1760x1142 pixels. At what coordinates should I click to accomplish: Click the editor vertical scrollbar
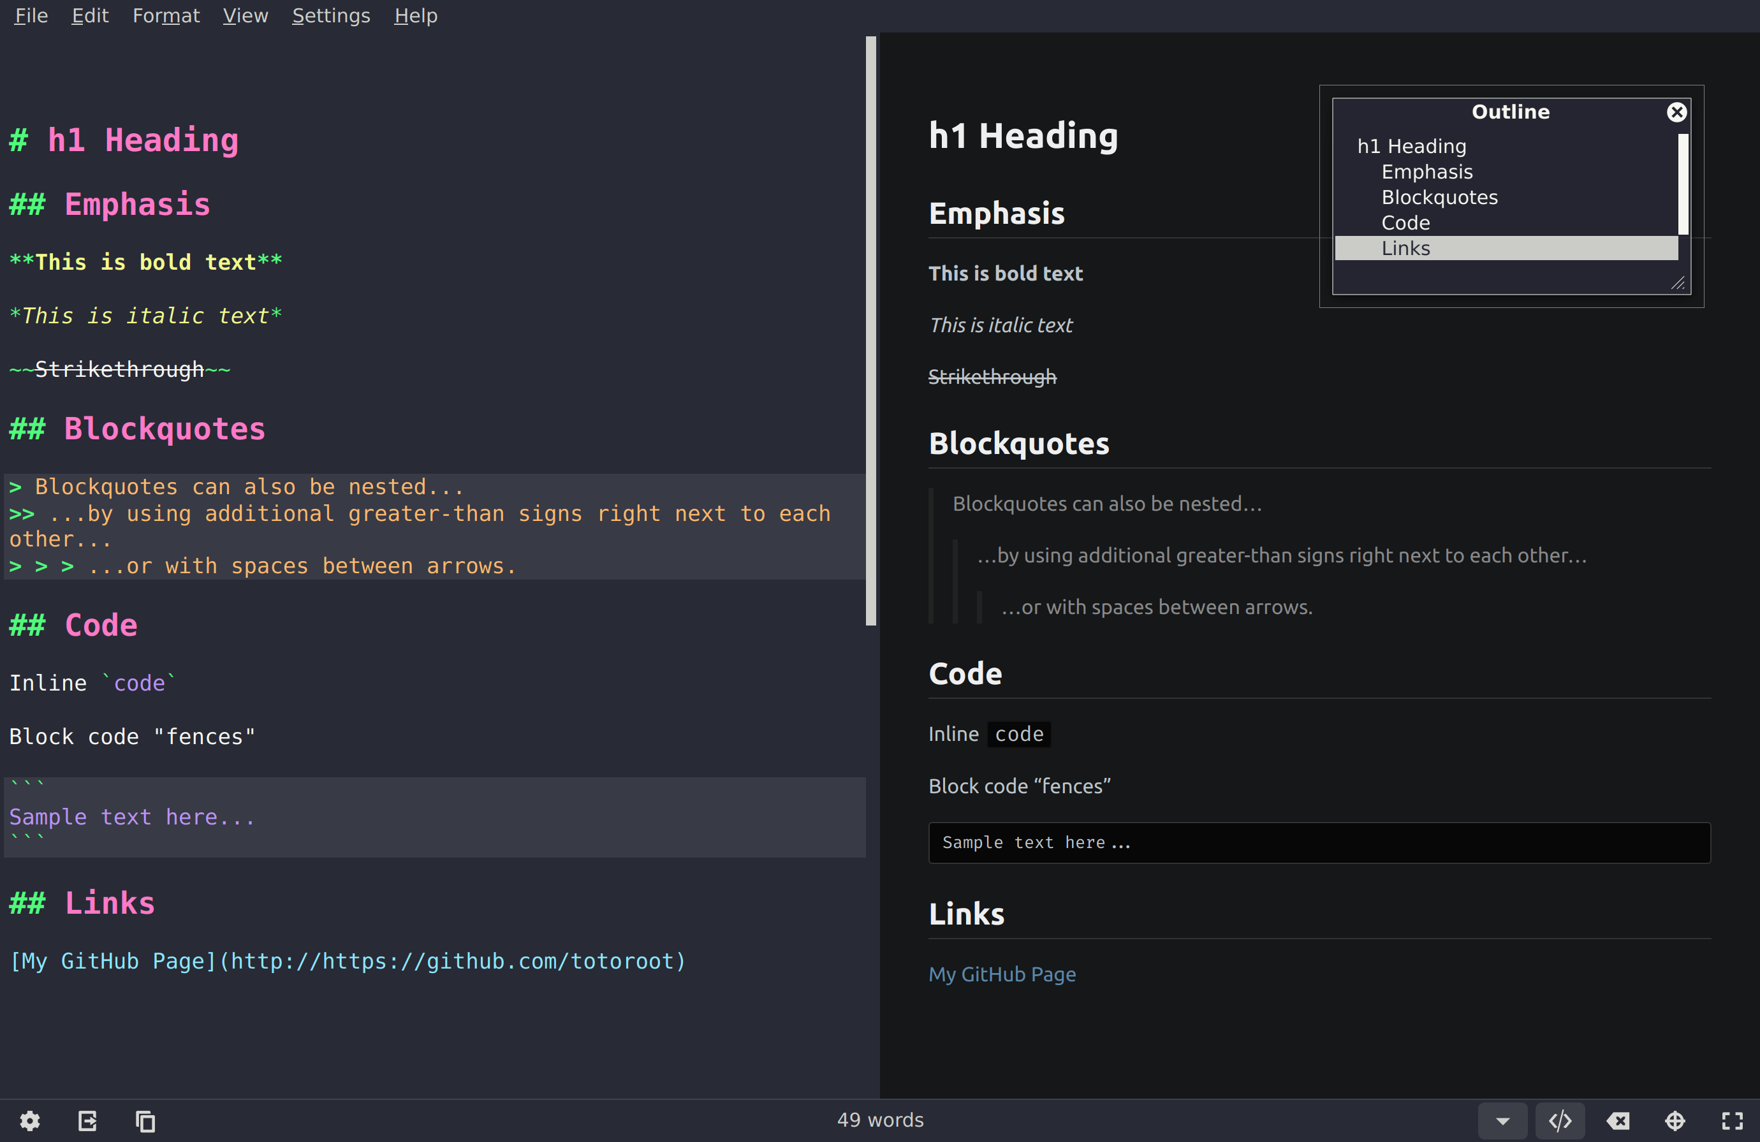[870, 331]
